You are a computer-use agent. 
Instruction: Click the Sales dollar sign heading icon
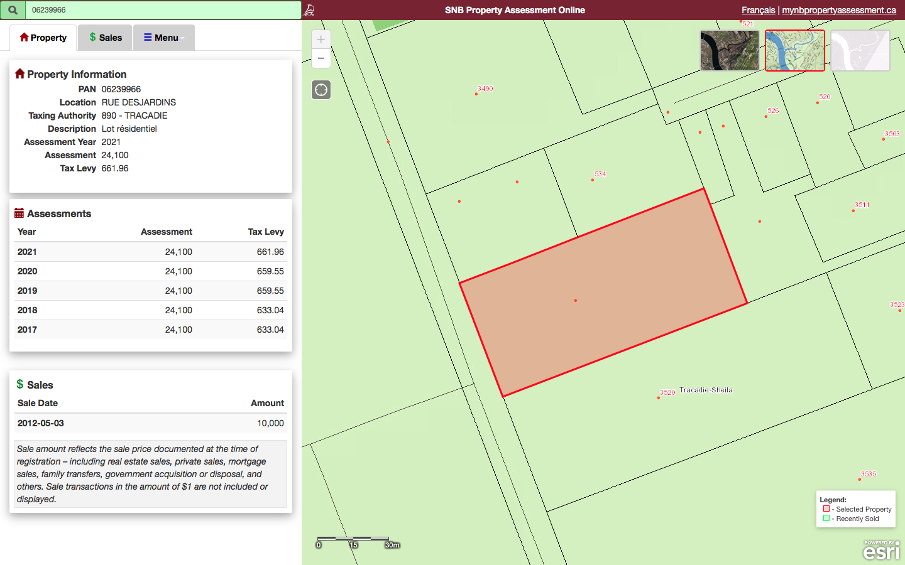[20, 384]
